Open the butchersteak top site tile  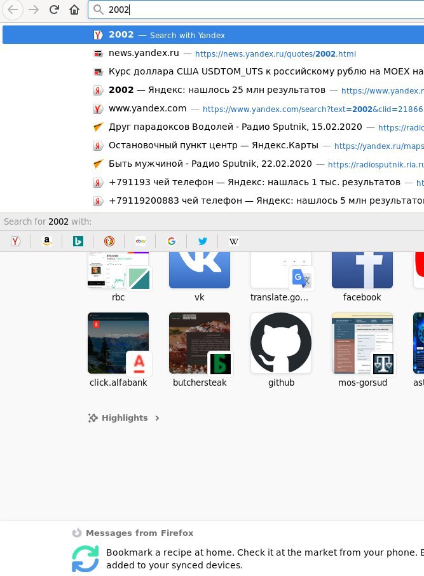pyautogui.click(x=200, y=349)
